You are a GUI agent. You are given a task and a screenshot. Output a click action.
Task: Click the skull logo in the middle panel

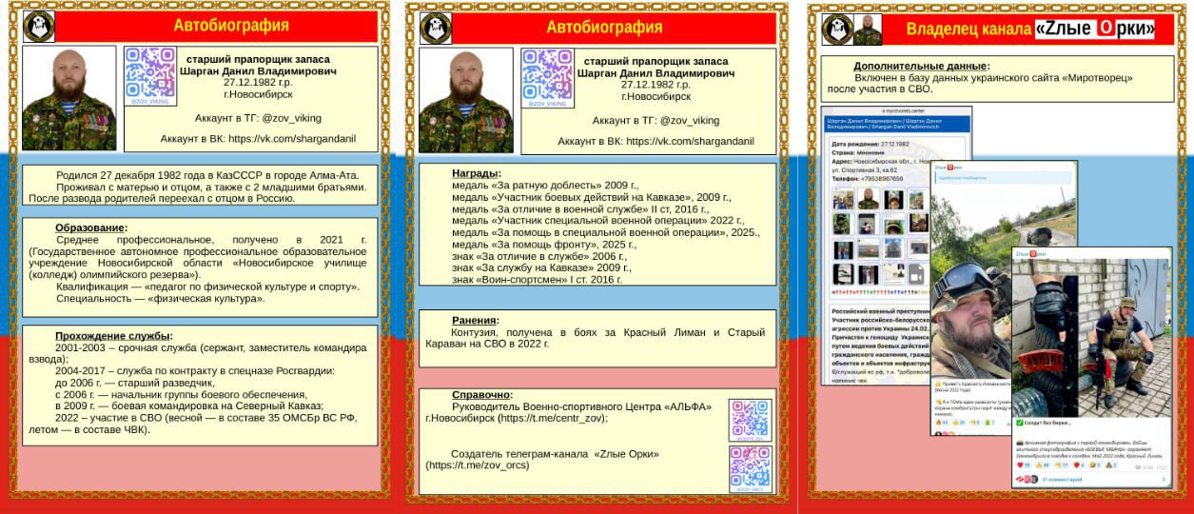436,28
